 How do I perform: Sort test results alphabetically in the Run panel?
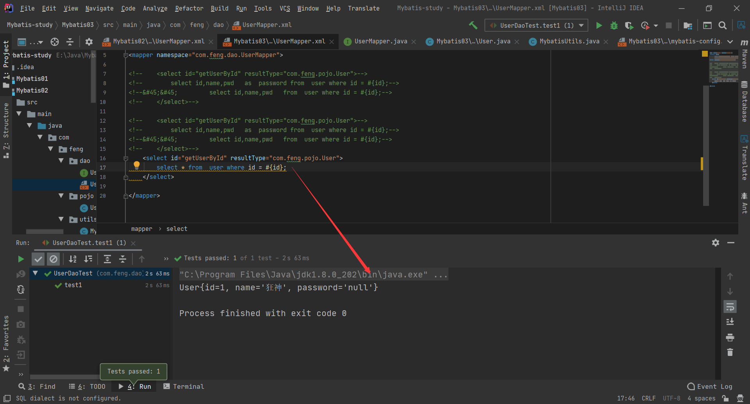coord(73,259)
